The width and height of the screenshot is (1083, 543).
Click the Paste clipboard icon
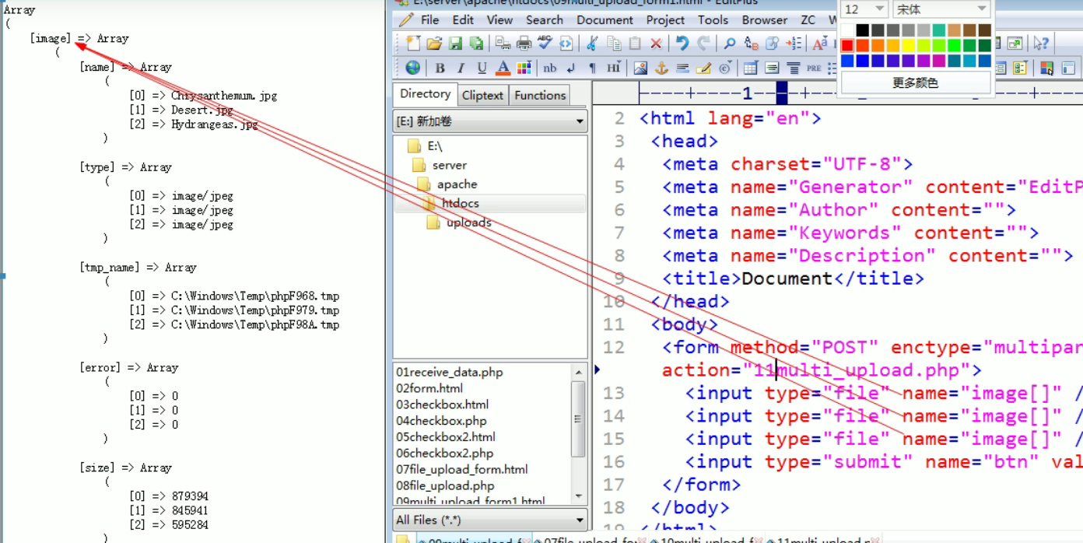click(635, 44)
